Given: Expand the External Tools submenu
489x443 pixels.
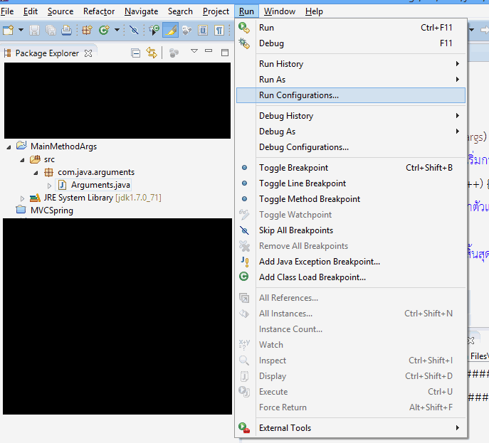Looking at the screenshot, I should point(351,428).
